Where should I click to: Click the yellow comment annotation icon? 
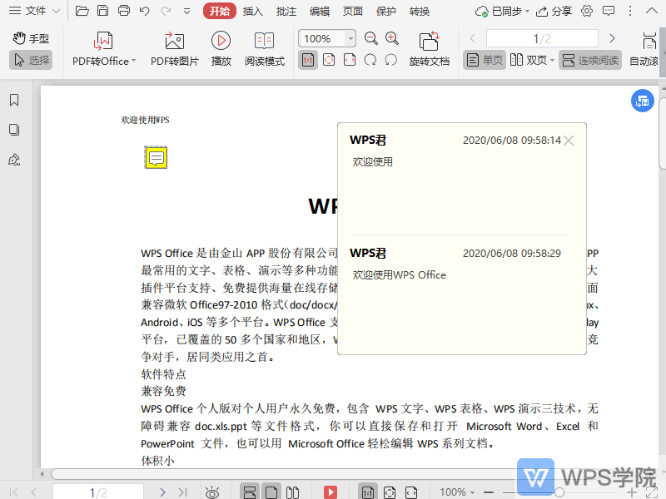[x=157, y=156]
